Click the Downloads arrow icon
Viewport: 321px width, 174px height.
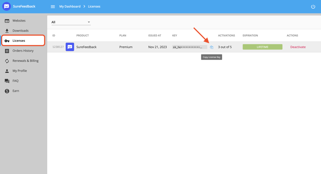click(7, 31)
